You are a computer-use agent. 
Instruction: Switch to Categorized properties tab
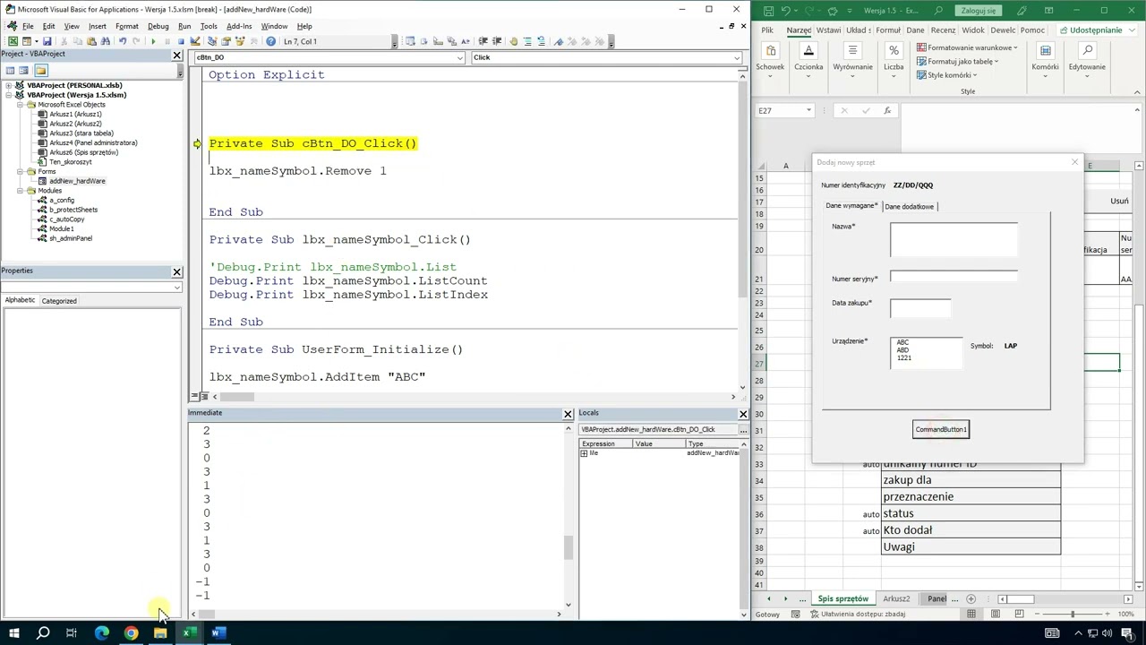coord(59,301)
